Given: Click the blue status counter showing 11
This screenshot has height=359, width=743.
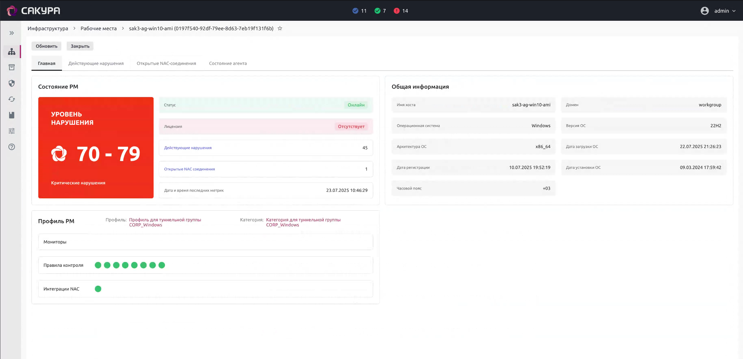Looking at the screenshot, I should click(x=359, y=11).
